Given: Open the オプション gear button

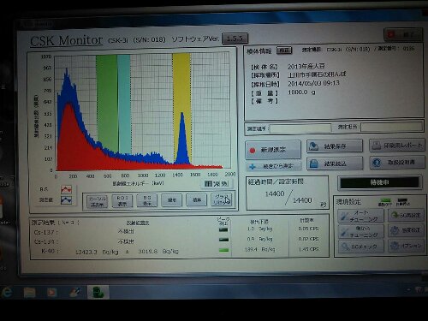Looking at the screenshot, I should click(407, 246).
